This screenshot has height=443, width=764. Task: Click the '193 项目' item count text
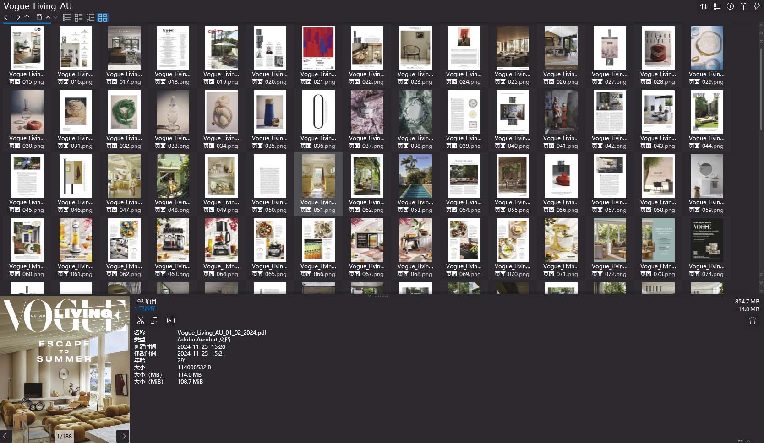pos(145,301)
